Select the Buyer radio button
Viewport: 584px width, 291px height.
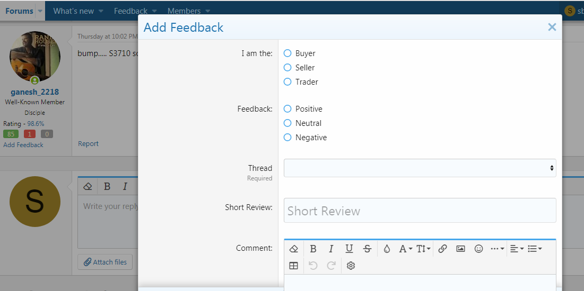287,53
